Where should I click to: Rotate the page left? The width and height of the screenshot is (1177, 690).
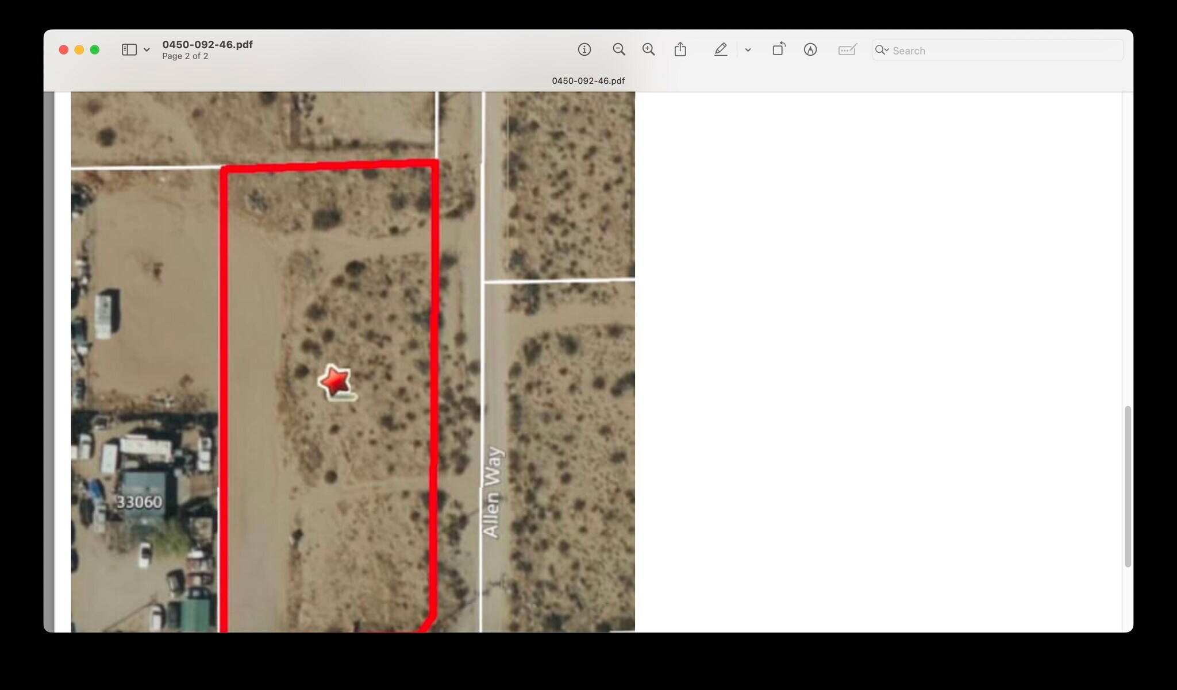tap(779, 49)
